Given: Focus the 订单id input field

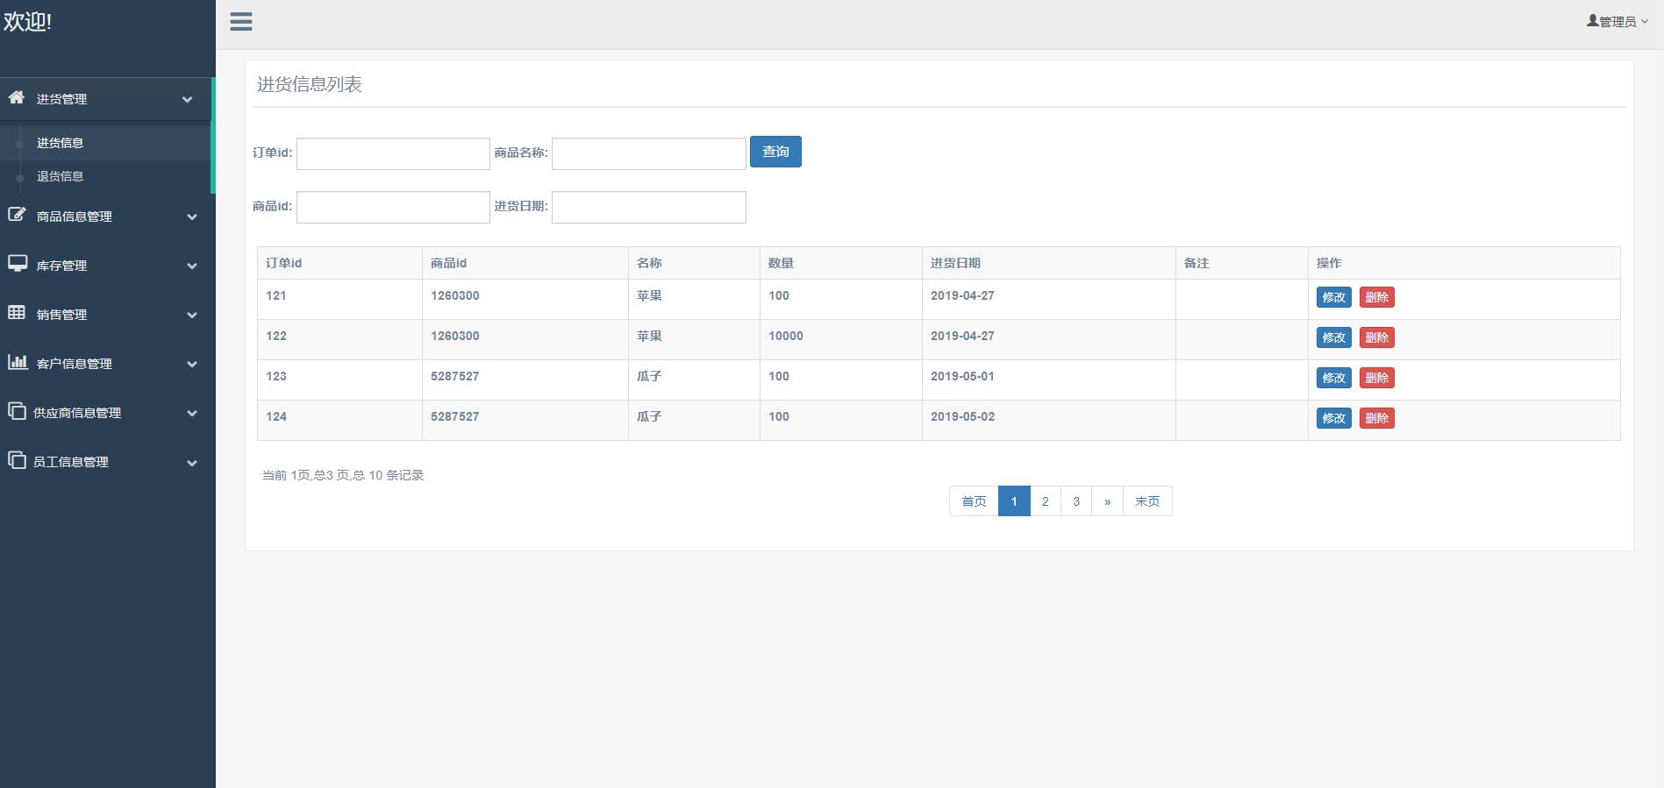Looking at the screenshot, I should pos(393,153).
